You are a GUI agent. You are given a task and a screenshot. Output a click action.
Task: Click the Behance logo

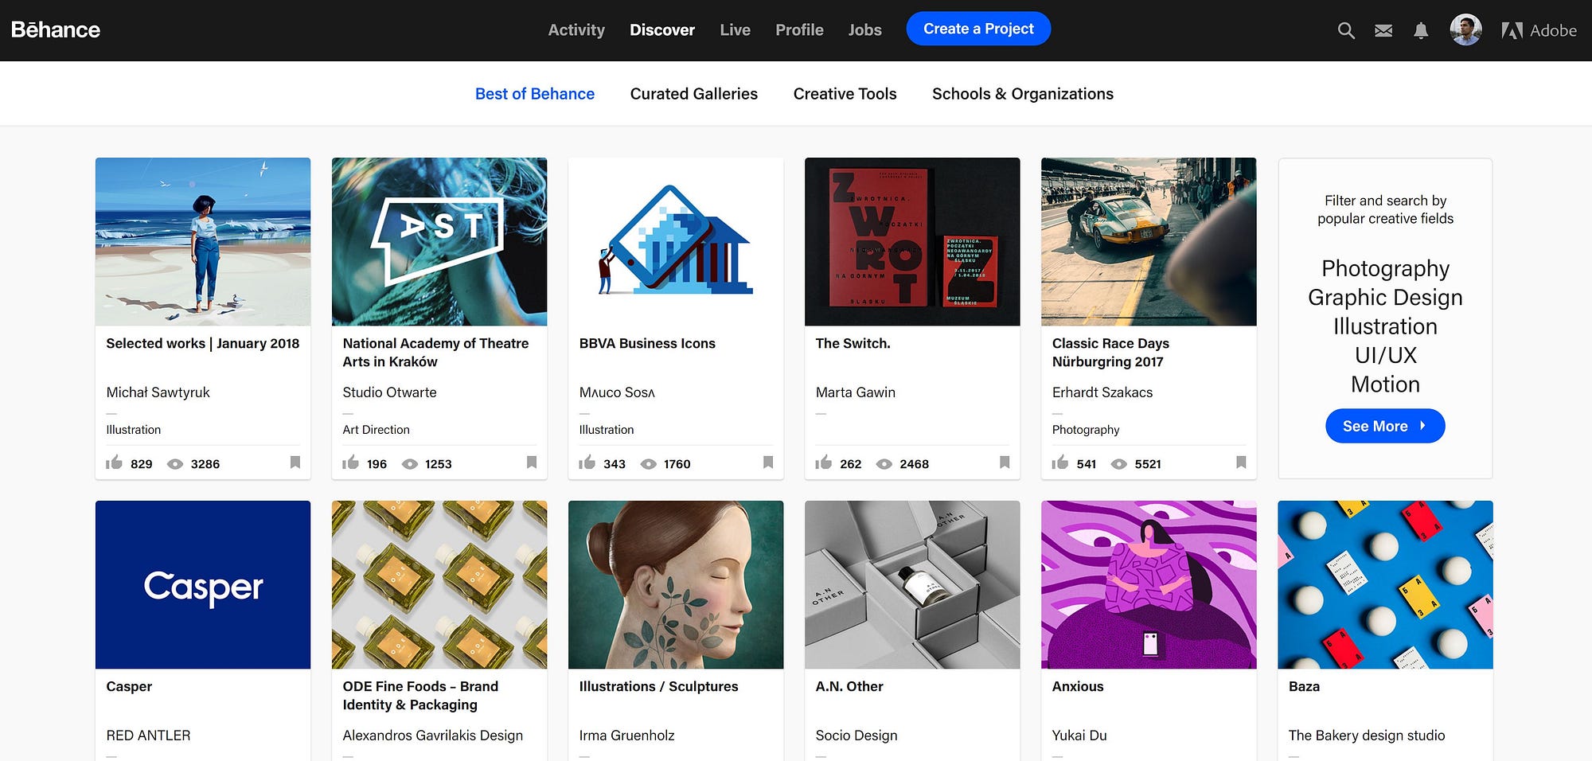56,30
